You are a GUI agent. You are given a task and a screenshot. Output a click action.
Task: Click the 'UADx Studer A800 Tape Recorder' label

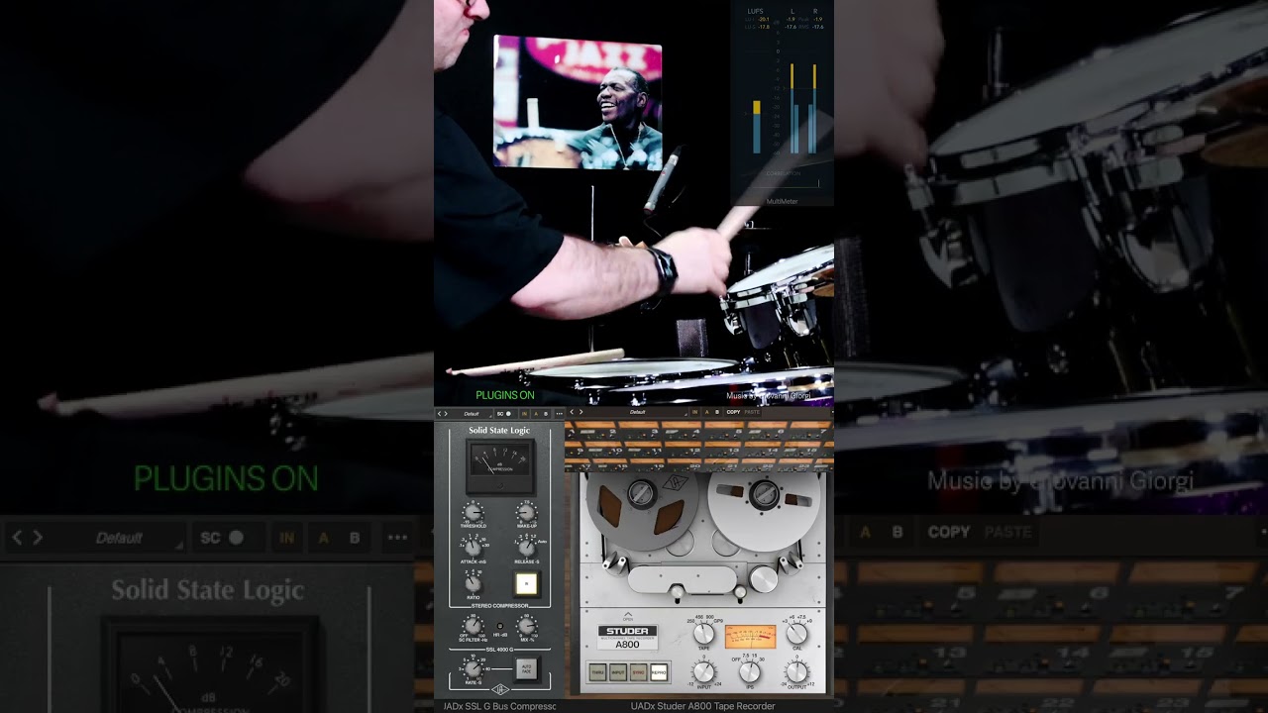pyautogui.click(x=702, y=706)
